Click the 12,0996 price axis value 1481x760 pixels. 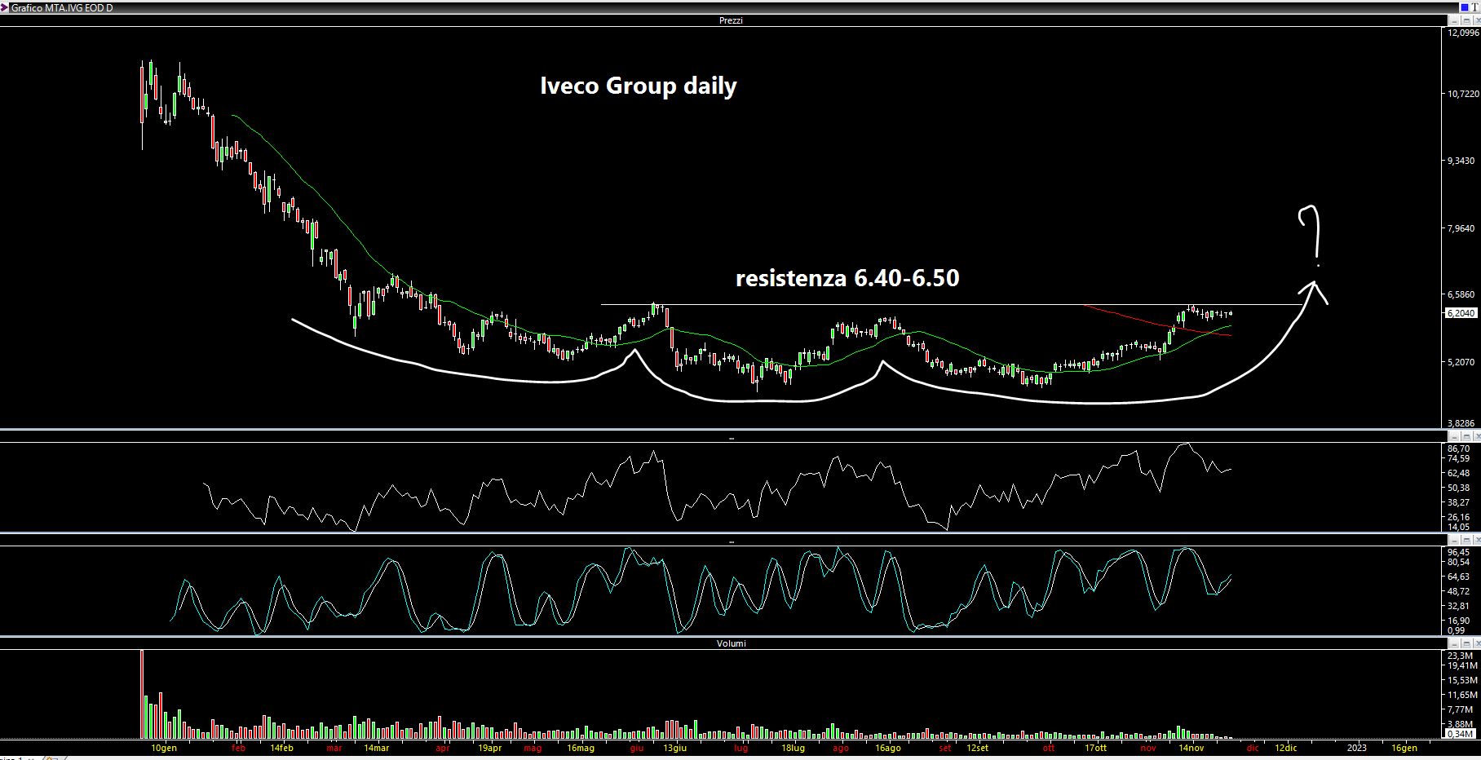(x=1463, y=33)
